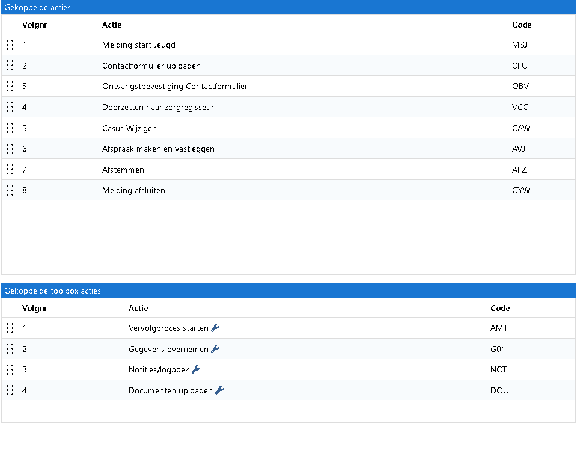Click drag handle beside Casus Wijzigen
The image size is (577, 453).
point(10,128)
